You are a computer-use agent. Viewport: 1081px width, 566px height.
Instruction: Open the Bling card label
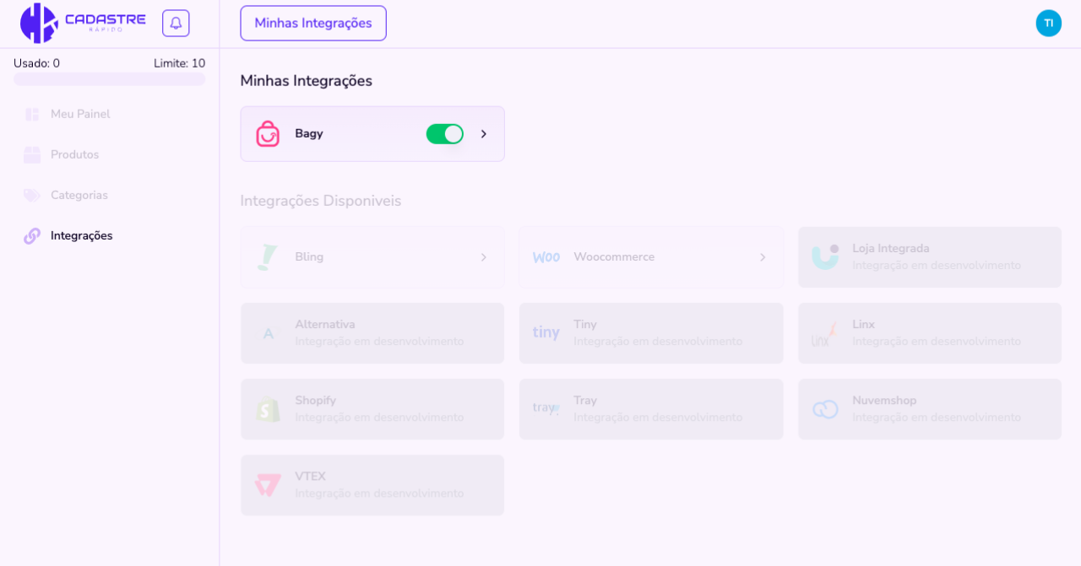pyautogui.click(x=309, y=257)
